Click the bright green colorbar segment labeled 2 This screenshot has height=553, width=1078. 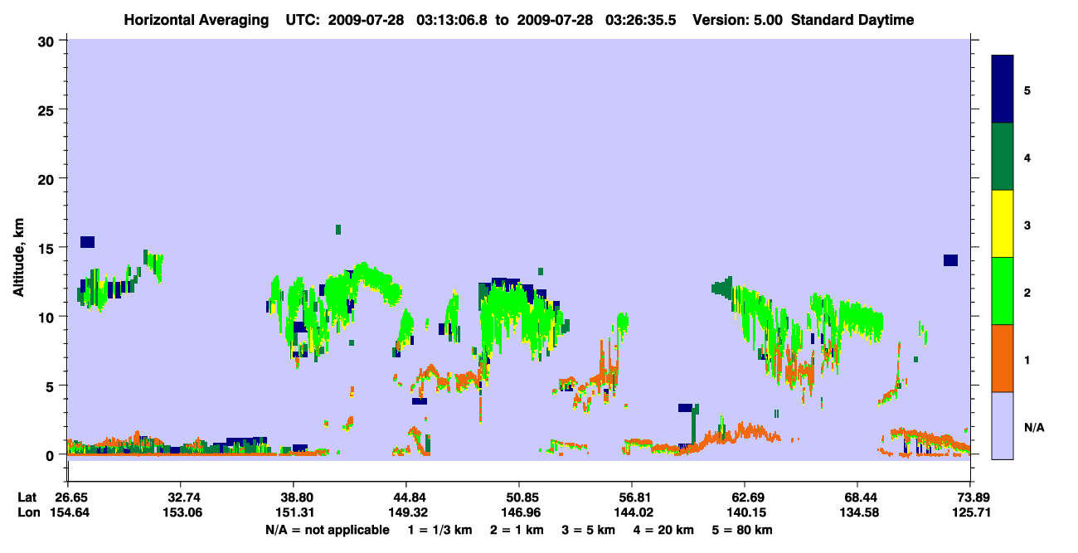1003,291
